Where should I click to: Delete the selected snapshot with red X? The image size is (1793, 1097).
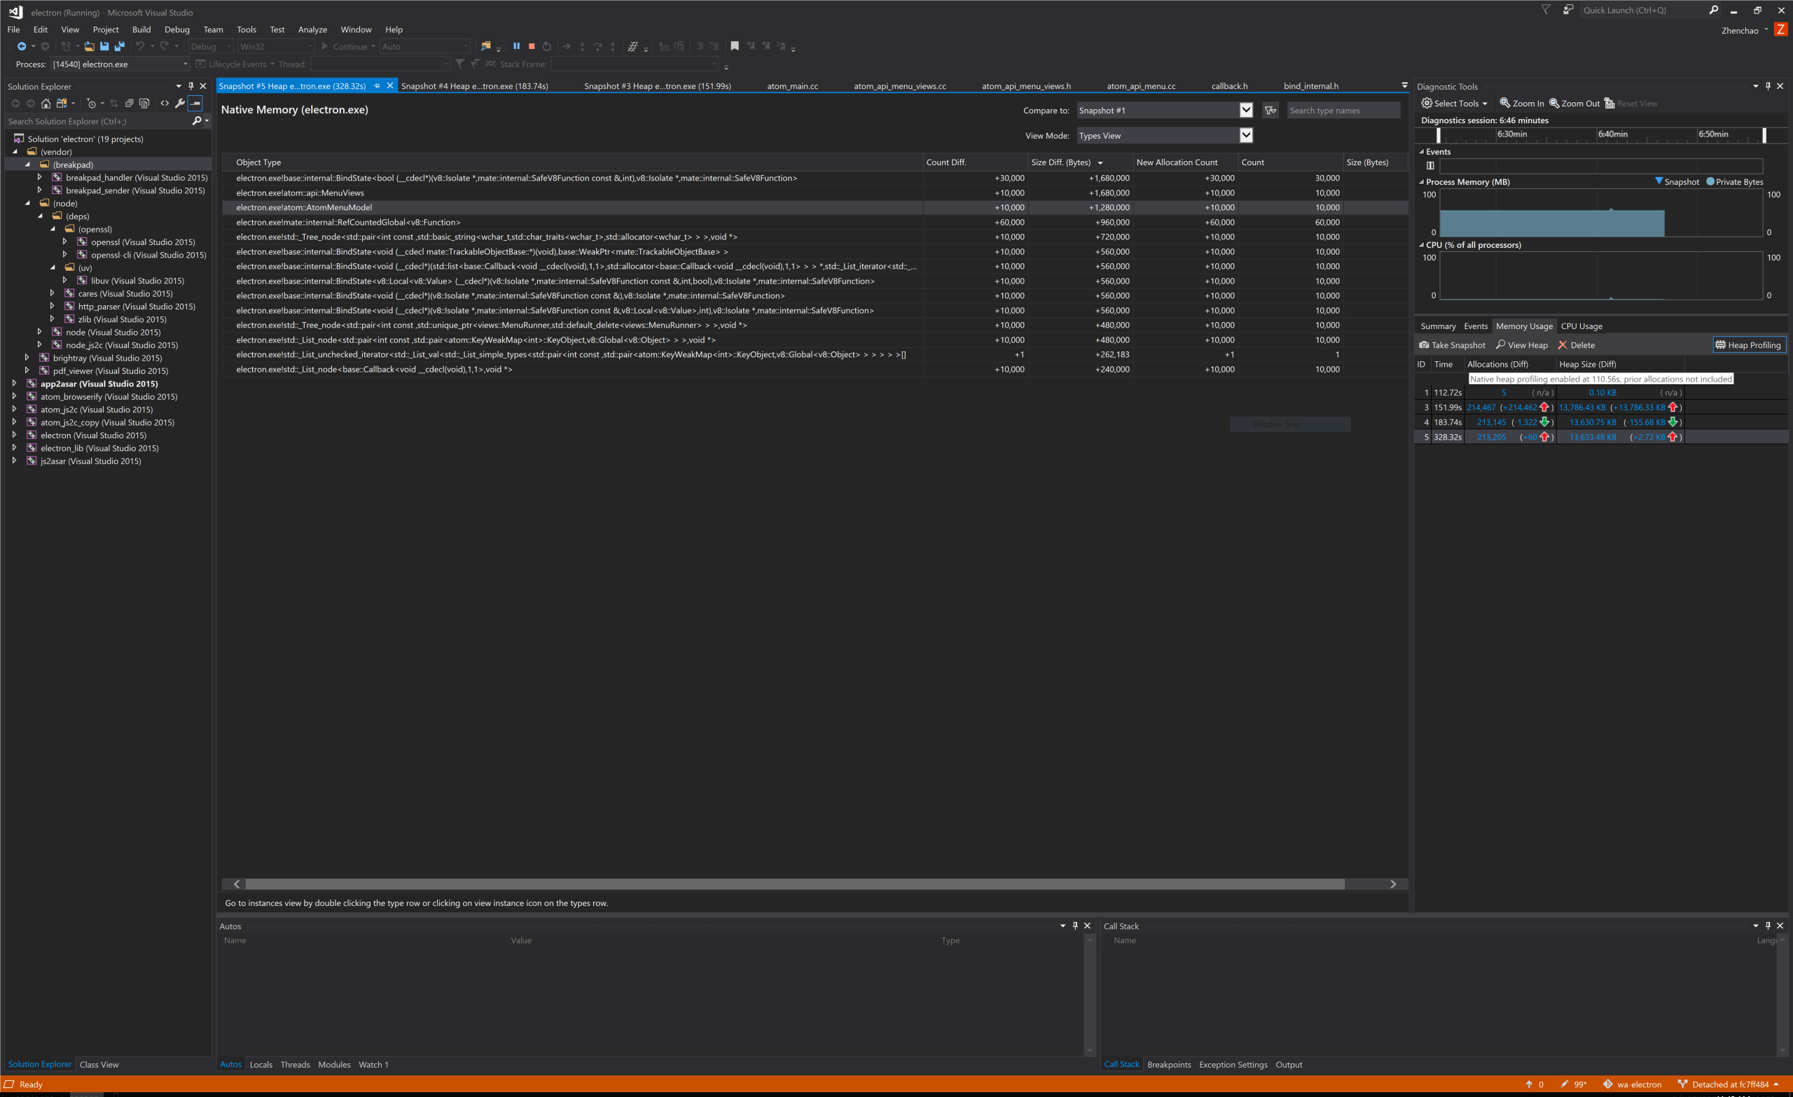[1576, 345]
